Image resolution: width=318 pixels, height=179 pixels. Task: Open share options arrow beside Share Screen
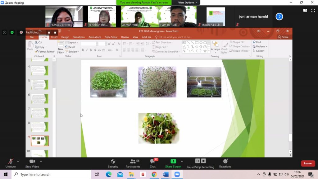[182, 161]
